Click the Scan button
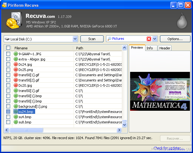The image size is (193, 153). 92,39
